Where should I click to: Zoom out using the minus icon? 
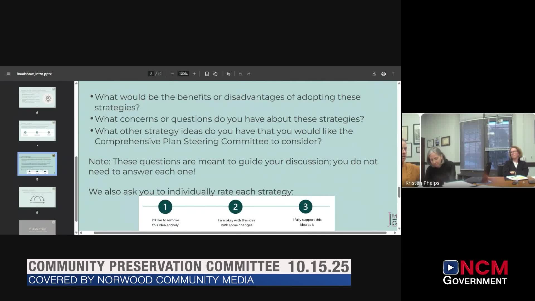tap(172, 74)
